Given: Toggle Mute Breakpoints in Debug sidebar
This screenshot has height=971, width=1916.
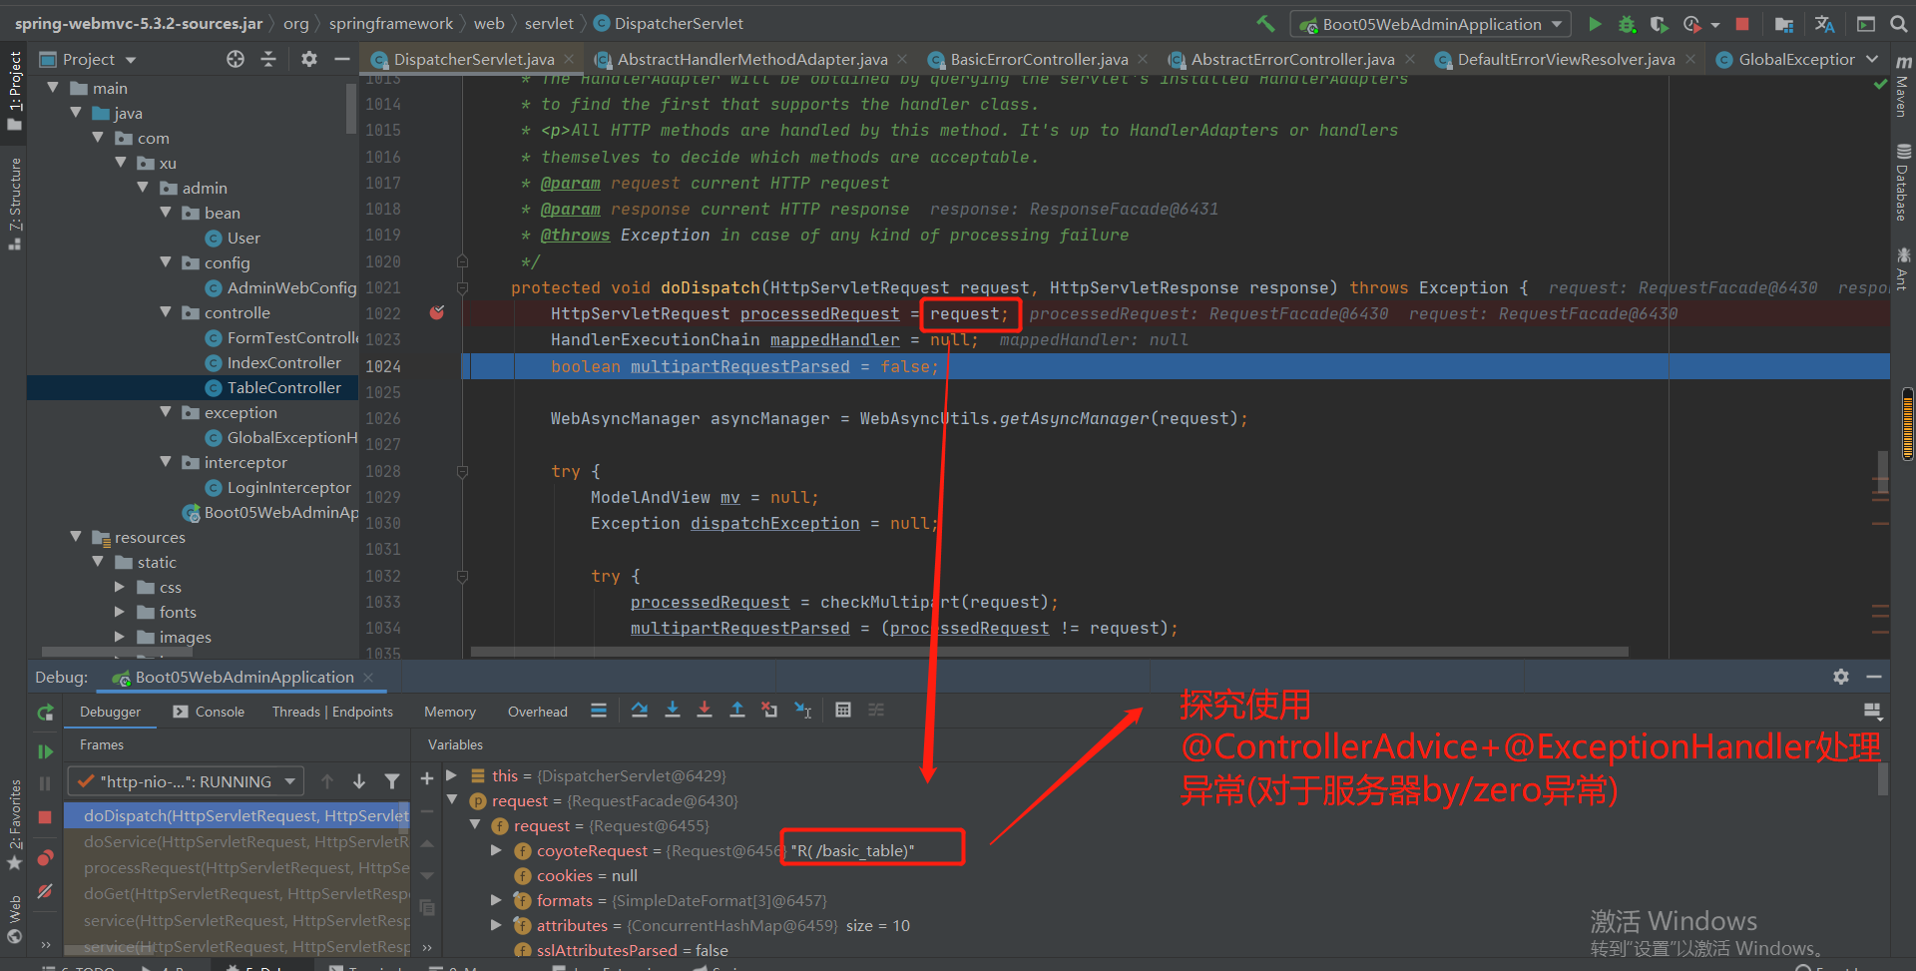Looking at the screenshot, I should (45, 891).
